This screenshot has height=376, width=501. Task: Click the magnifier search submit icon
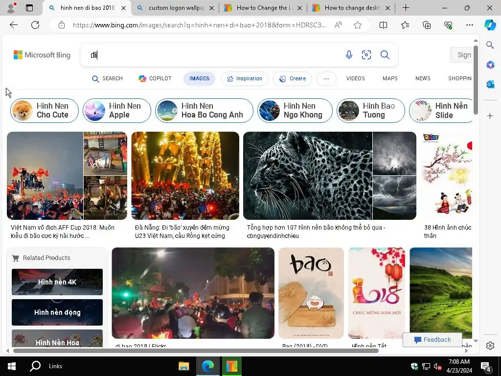click(385, 55)
